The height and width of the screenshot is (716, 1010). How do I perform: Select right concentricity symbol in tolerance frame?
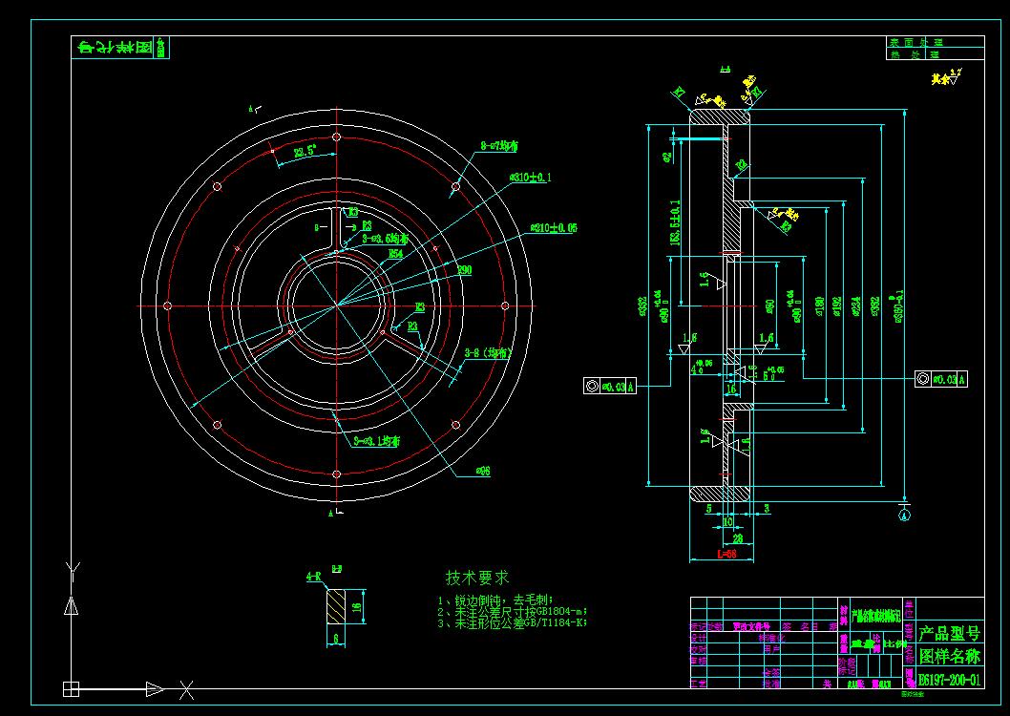click(923, 379)
